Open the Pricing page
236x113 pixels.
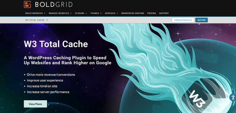pyautogui.click(x=152, y=13)
